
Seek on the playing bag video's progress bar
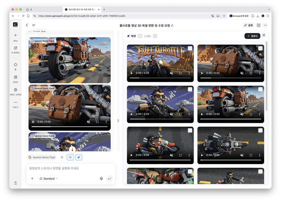[x=69, y=127]
